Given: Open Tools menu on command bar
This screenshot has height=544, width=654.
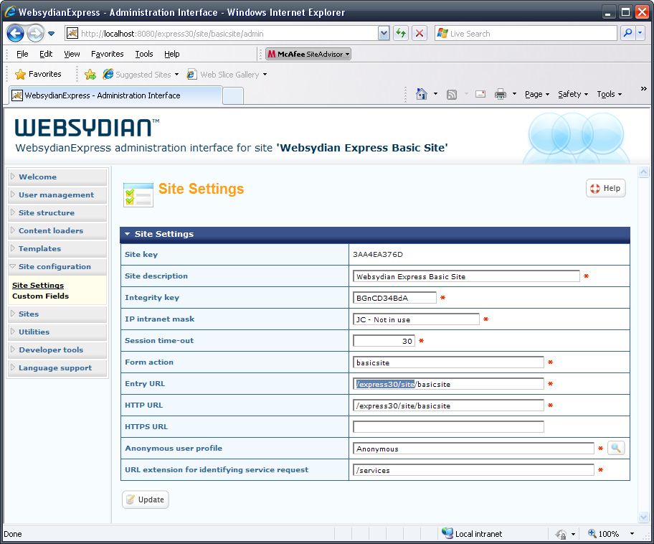Looking at the screenshot, I should 609,94.
